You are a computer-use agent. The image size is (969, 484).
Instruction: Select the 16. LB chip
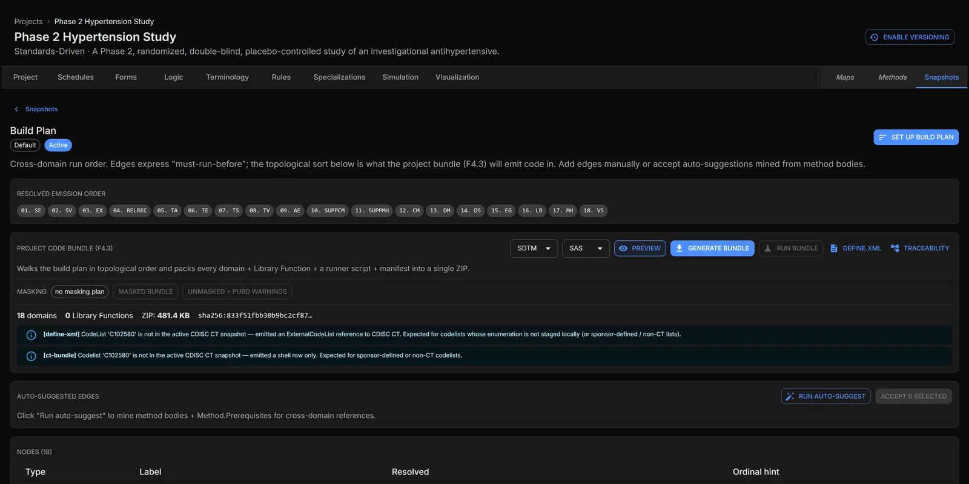[x=532, y=211]
